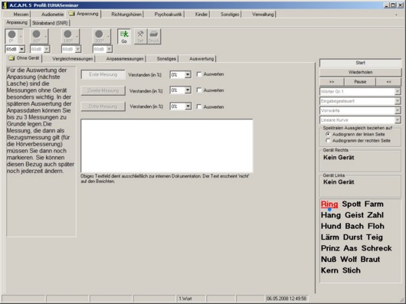Switch to Störabstand (SNR) subtab
Screen dimensions: 406x304
[50, 23]
